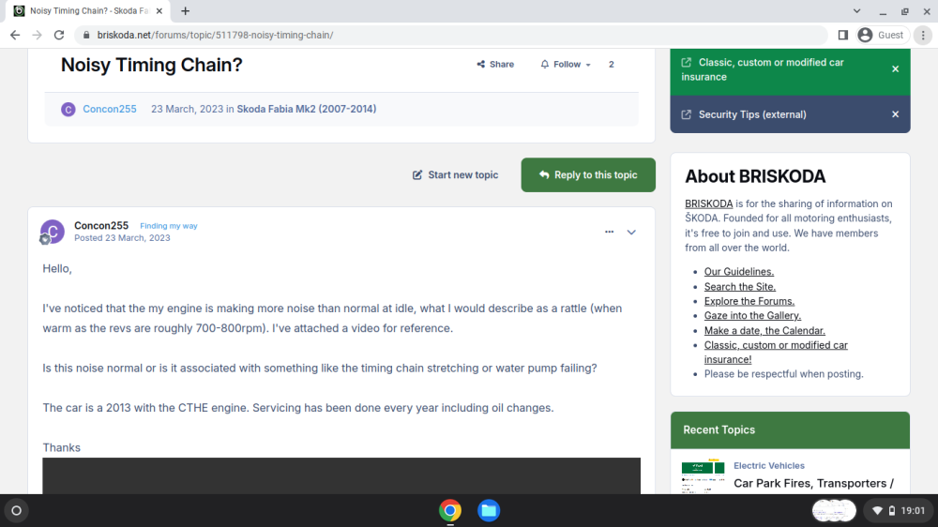938x527 pixels.
Task: Click the briskoda.net address bar
Action: 450,36
